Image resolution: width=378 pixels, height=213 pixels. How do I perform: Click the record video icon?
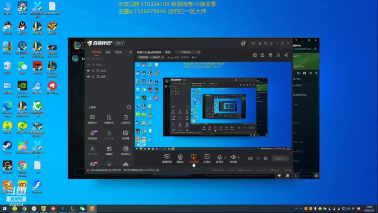250,159
